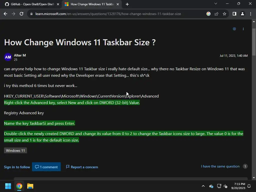Expand the tab search chevron

point(216,3)
